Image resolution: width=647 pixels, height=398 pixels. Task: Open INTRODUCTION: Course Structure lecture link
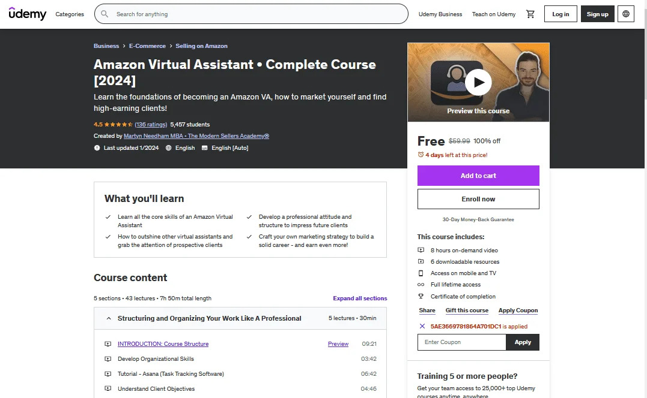pos(163,343)
